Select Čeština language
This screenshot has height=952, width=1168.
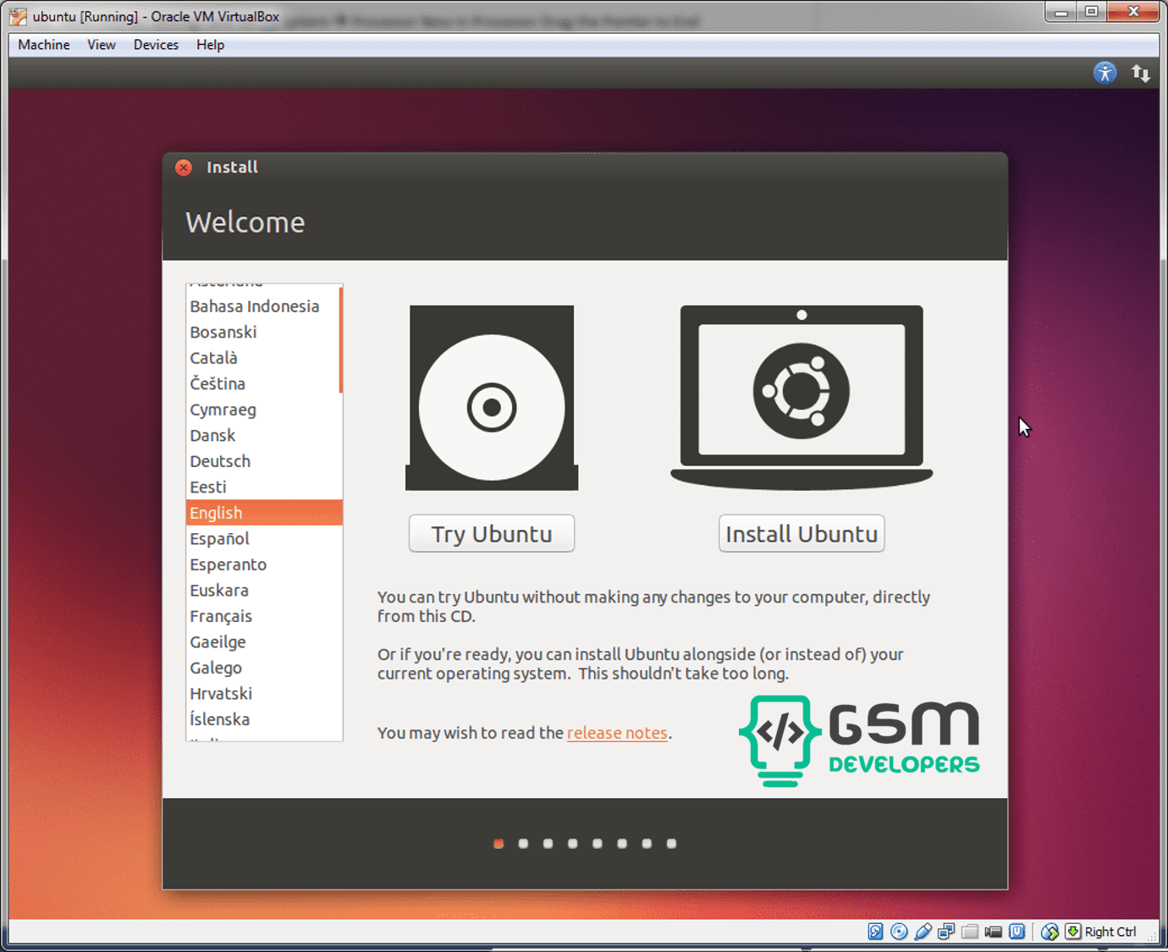262,384
